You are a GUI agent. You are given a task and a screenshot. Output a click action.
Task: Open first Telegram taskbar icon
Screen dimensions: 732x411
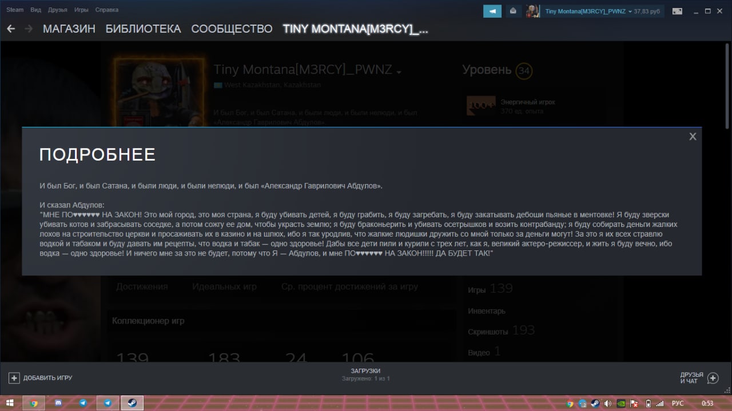(83, 403)
